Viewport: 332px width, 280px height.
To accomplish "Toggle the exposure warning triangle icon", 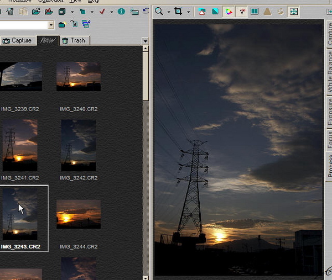I will click(x=202, y=12).
